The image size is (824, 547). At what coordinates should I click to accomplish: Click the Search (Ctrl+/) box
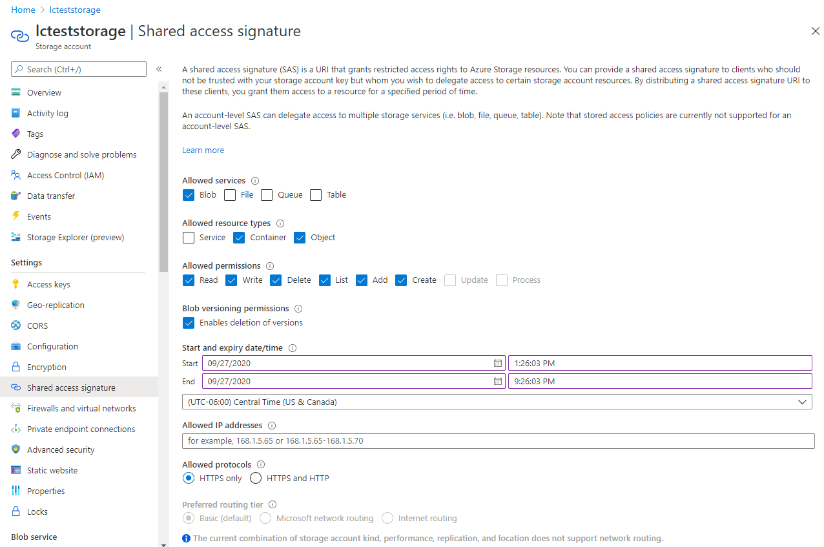[79, 69]
